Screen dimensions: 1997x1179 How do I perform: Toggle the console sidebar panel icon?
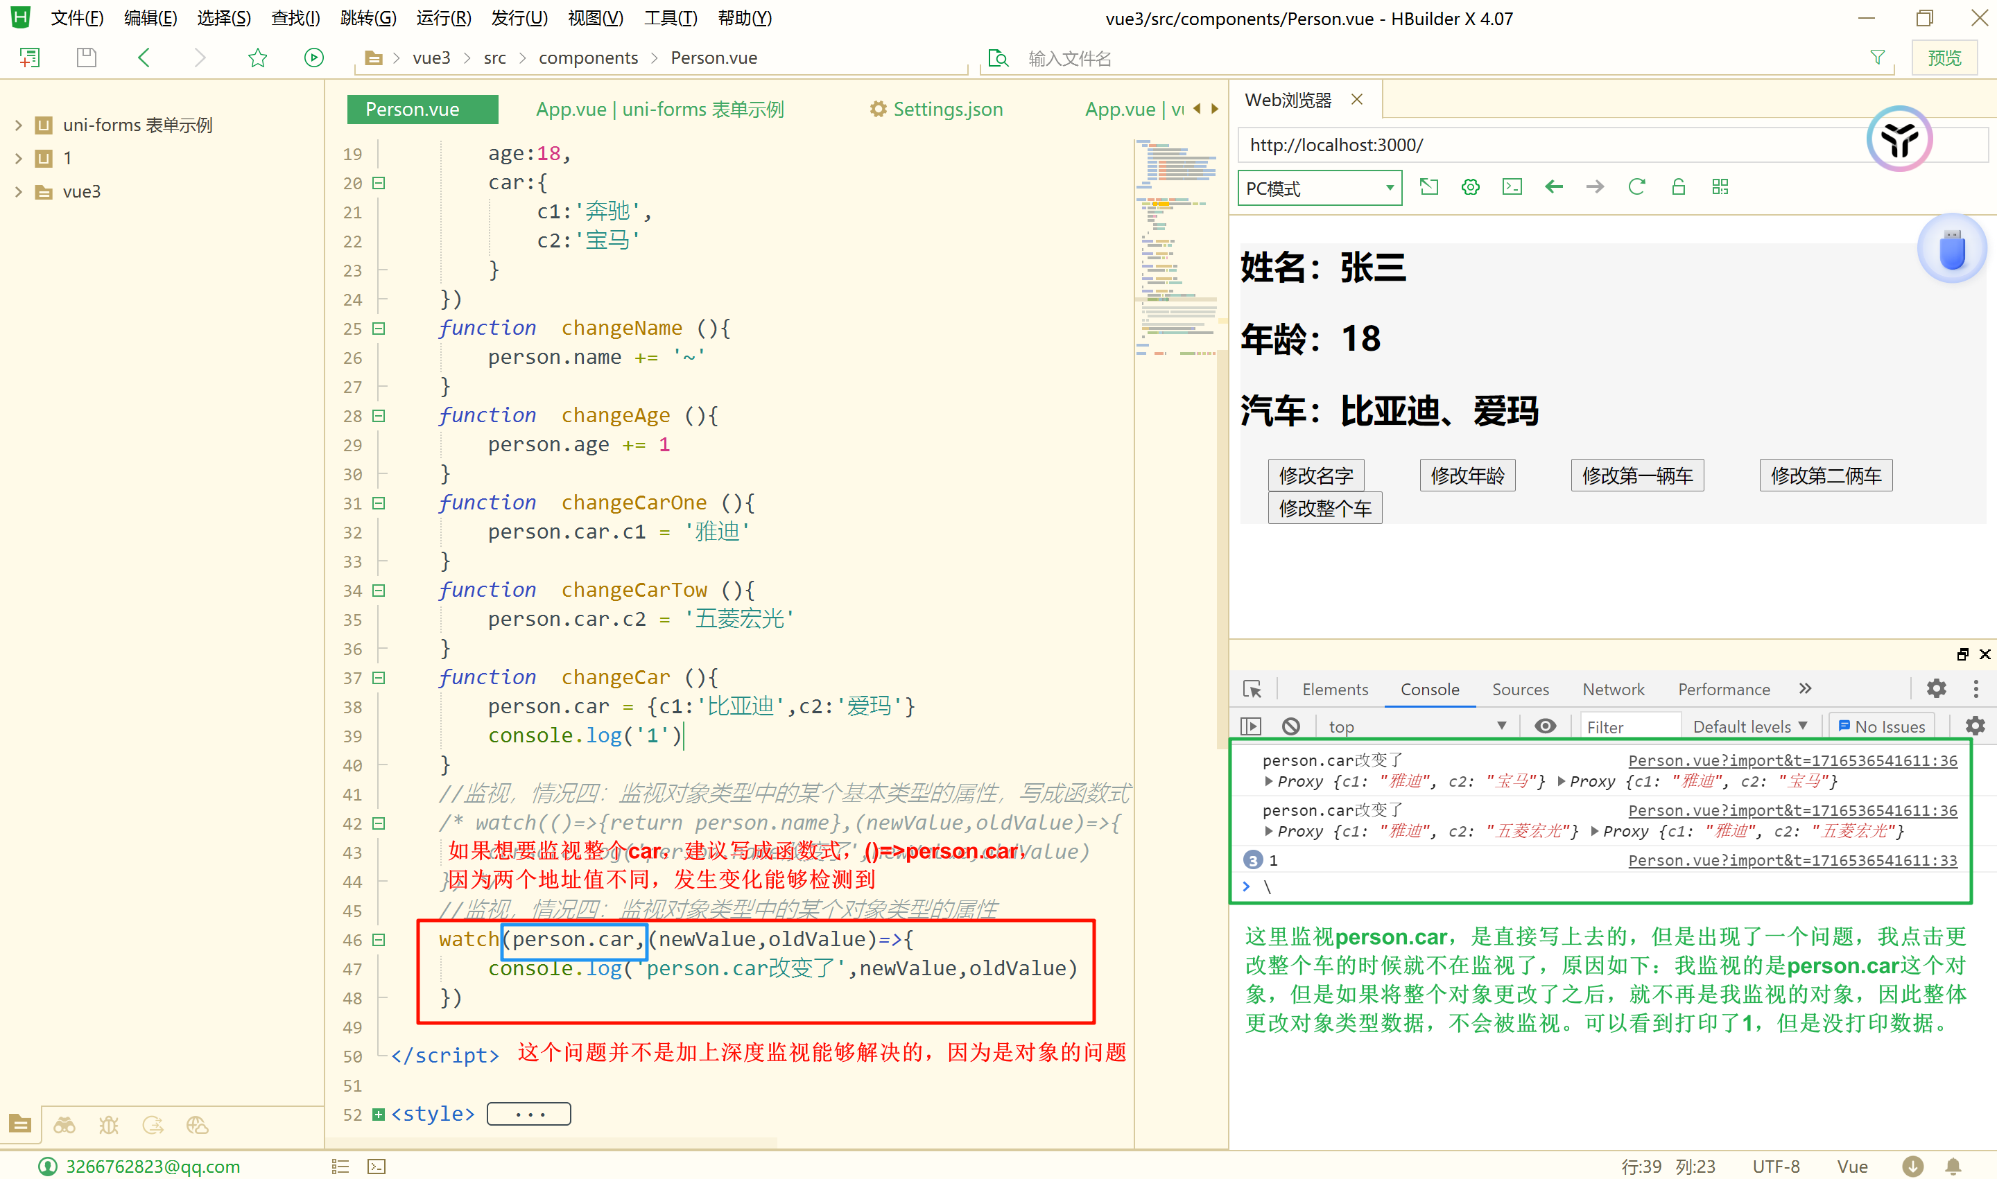point(1251,726)
